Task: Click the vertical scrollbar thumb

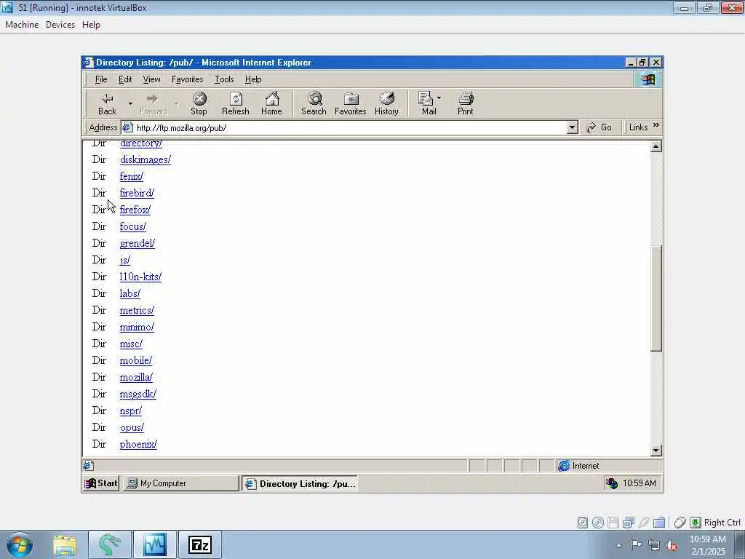Action: coord(656,298)
